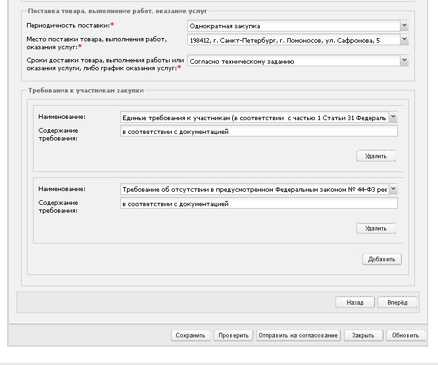Expand the Место поставки товара dropdown arrow

click(x=404, y=39)
